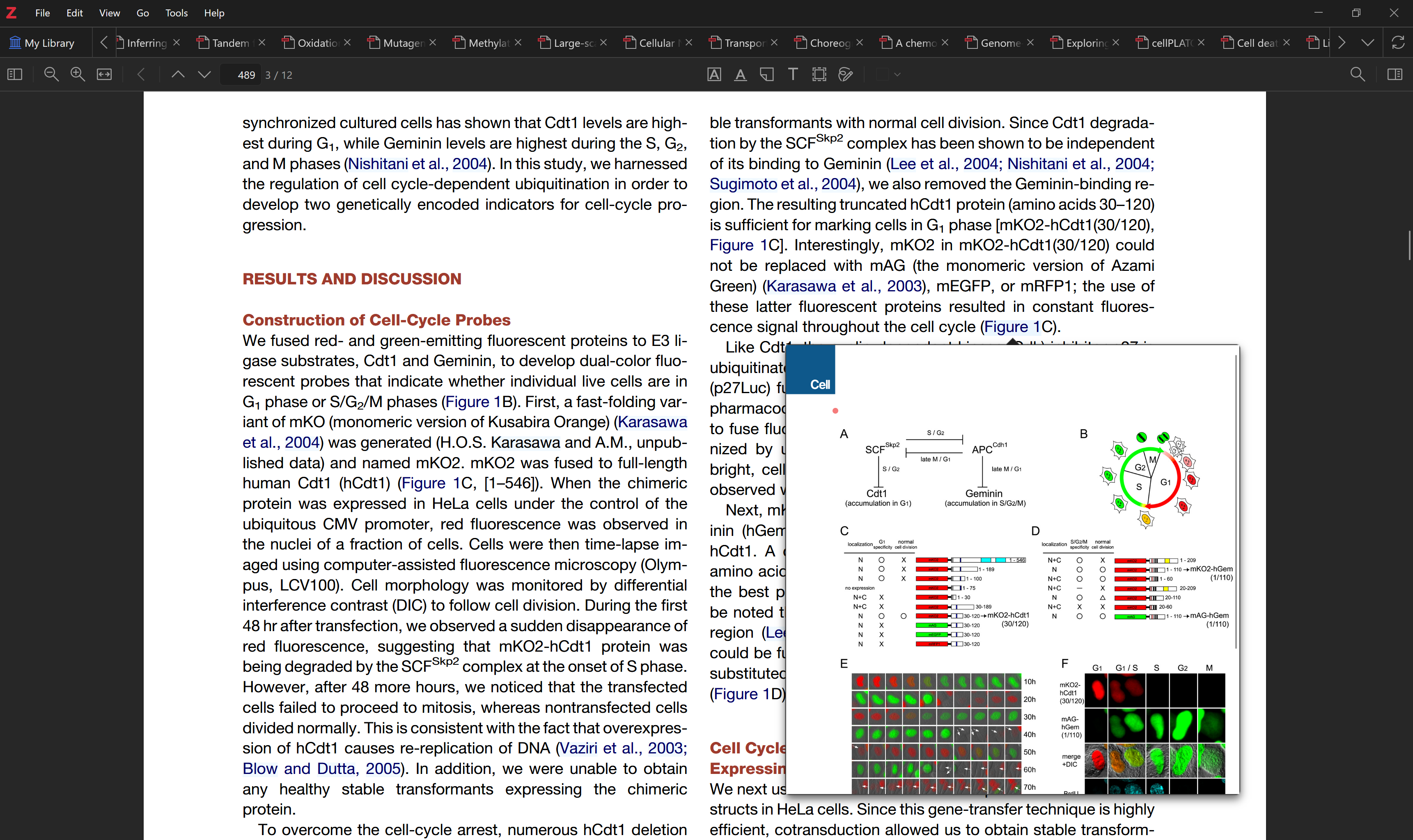
Task: Open the find in document search
Action: coord(1357,75)
